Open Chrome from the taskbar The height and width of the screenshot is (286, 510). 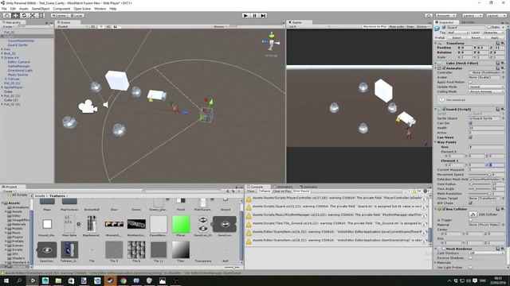(124, 280)
